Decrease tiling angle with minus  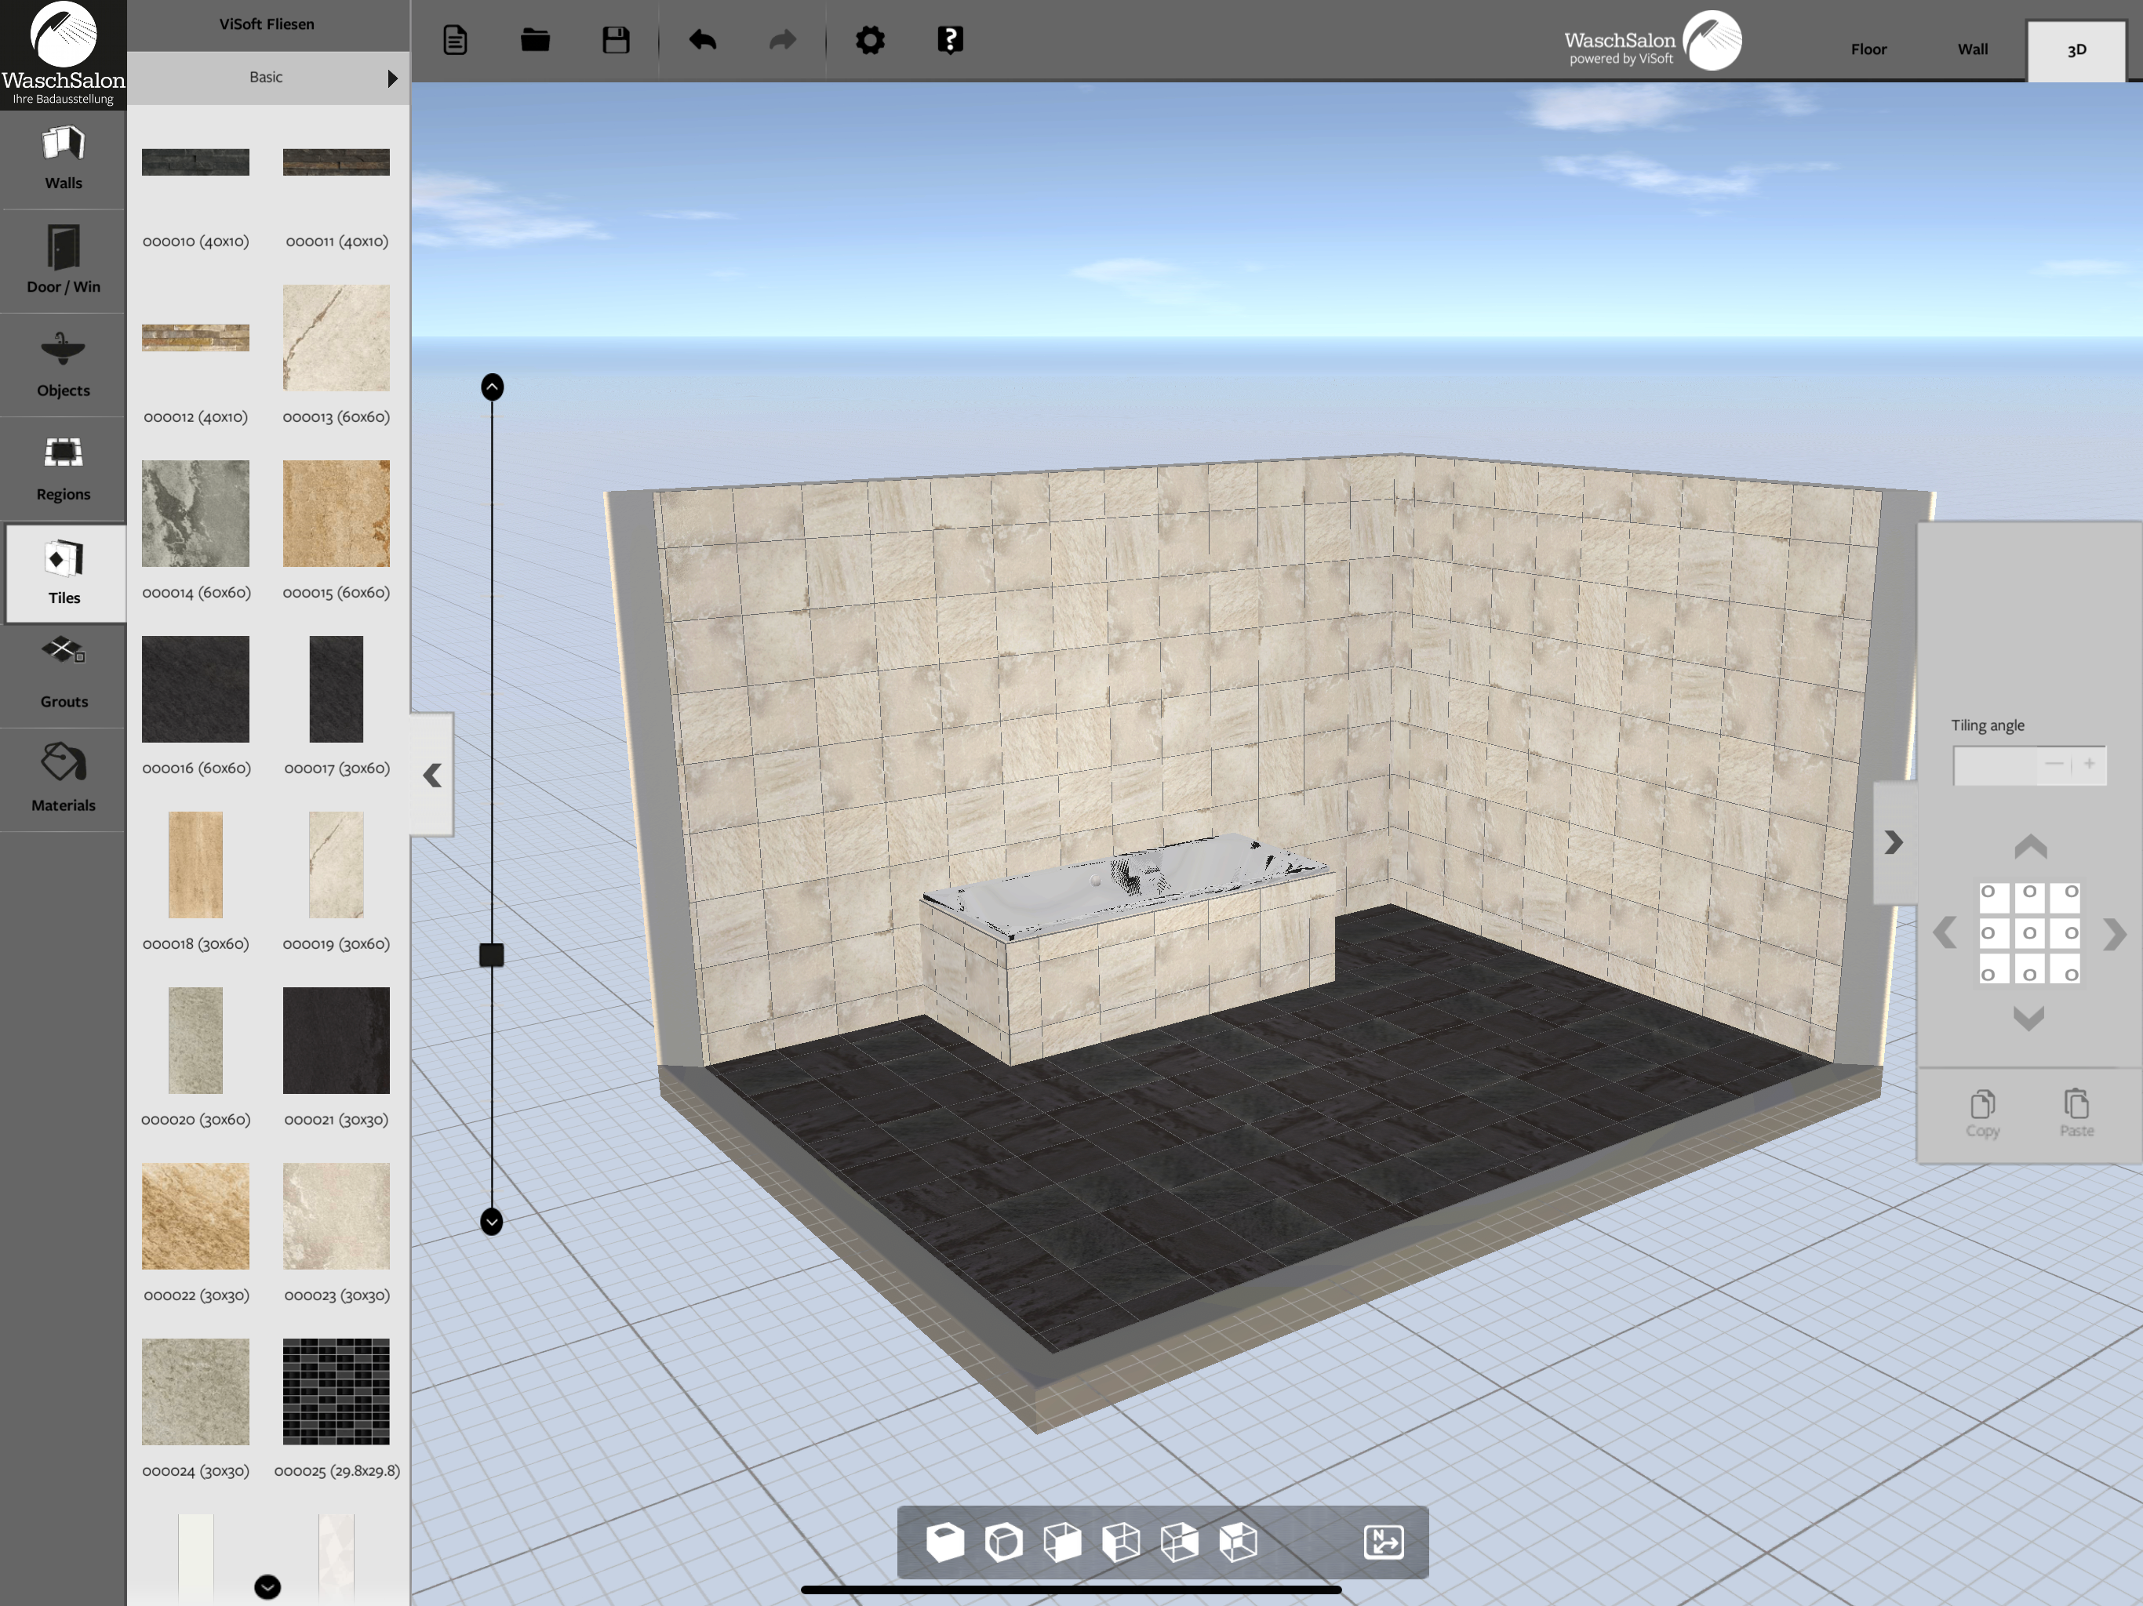pyautogui.click(x=2054, y=765)
